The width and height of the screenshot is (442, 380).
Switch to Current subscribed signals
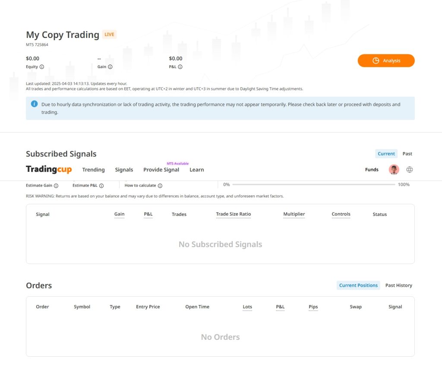[x=386, y=154]
